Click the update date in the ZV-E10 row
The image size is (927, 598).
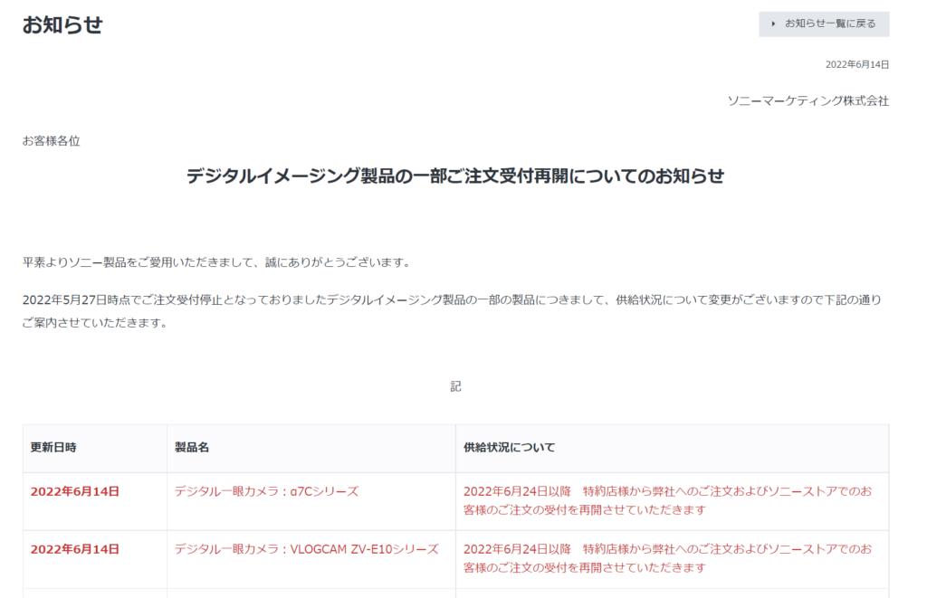tap(75, 549)
